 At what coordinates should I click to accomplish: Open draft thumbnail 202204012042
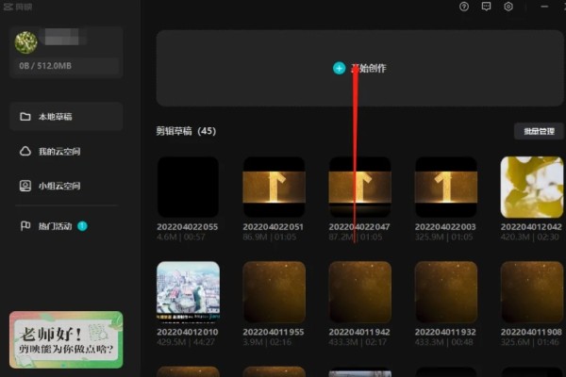point(532,187)
